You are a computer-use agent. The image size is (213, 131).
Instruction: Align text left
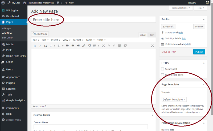(x=67, y=46)
